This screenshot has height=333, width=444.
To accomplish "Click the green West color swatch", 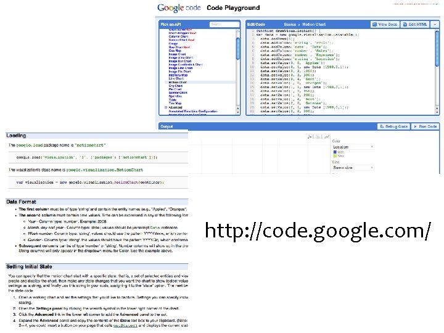I will tap(335, 156).
